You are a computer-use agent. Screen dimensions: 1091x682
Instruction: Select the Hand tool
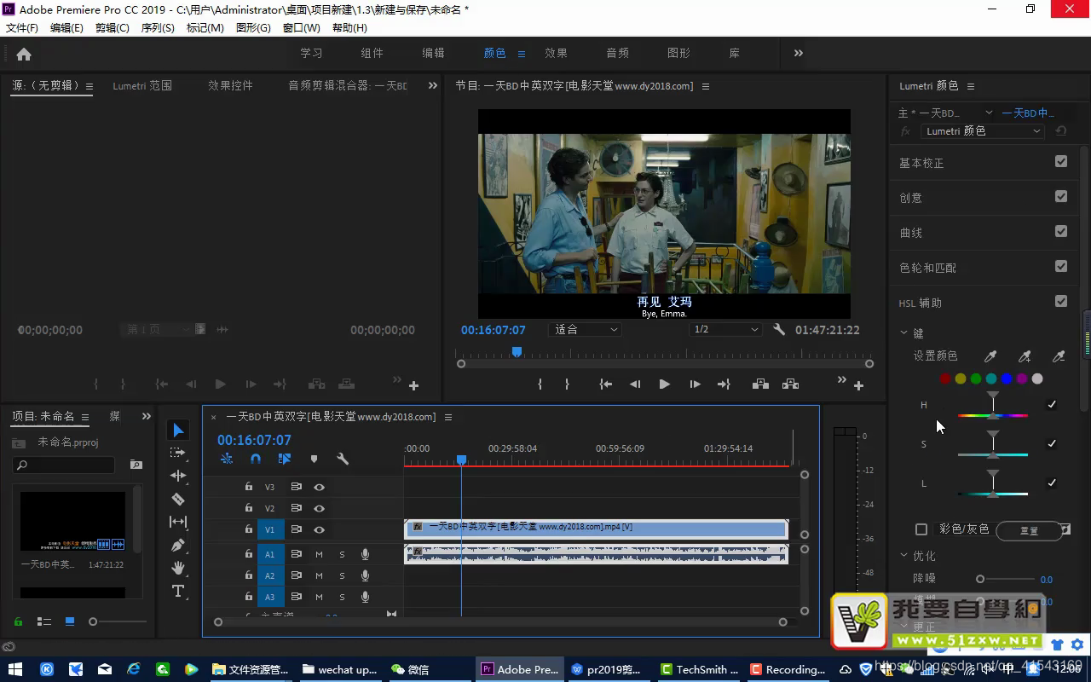[x=178, y=568]
